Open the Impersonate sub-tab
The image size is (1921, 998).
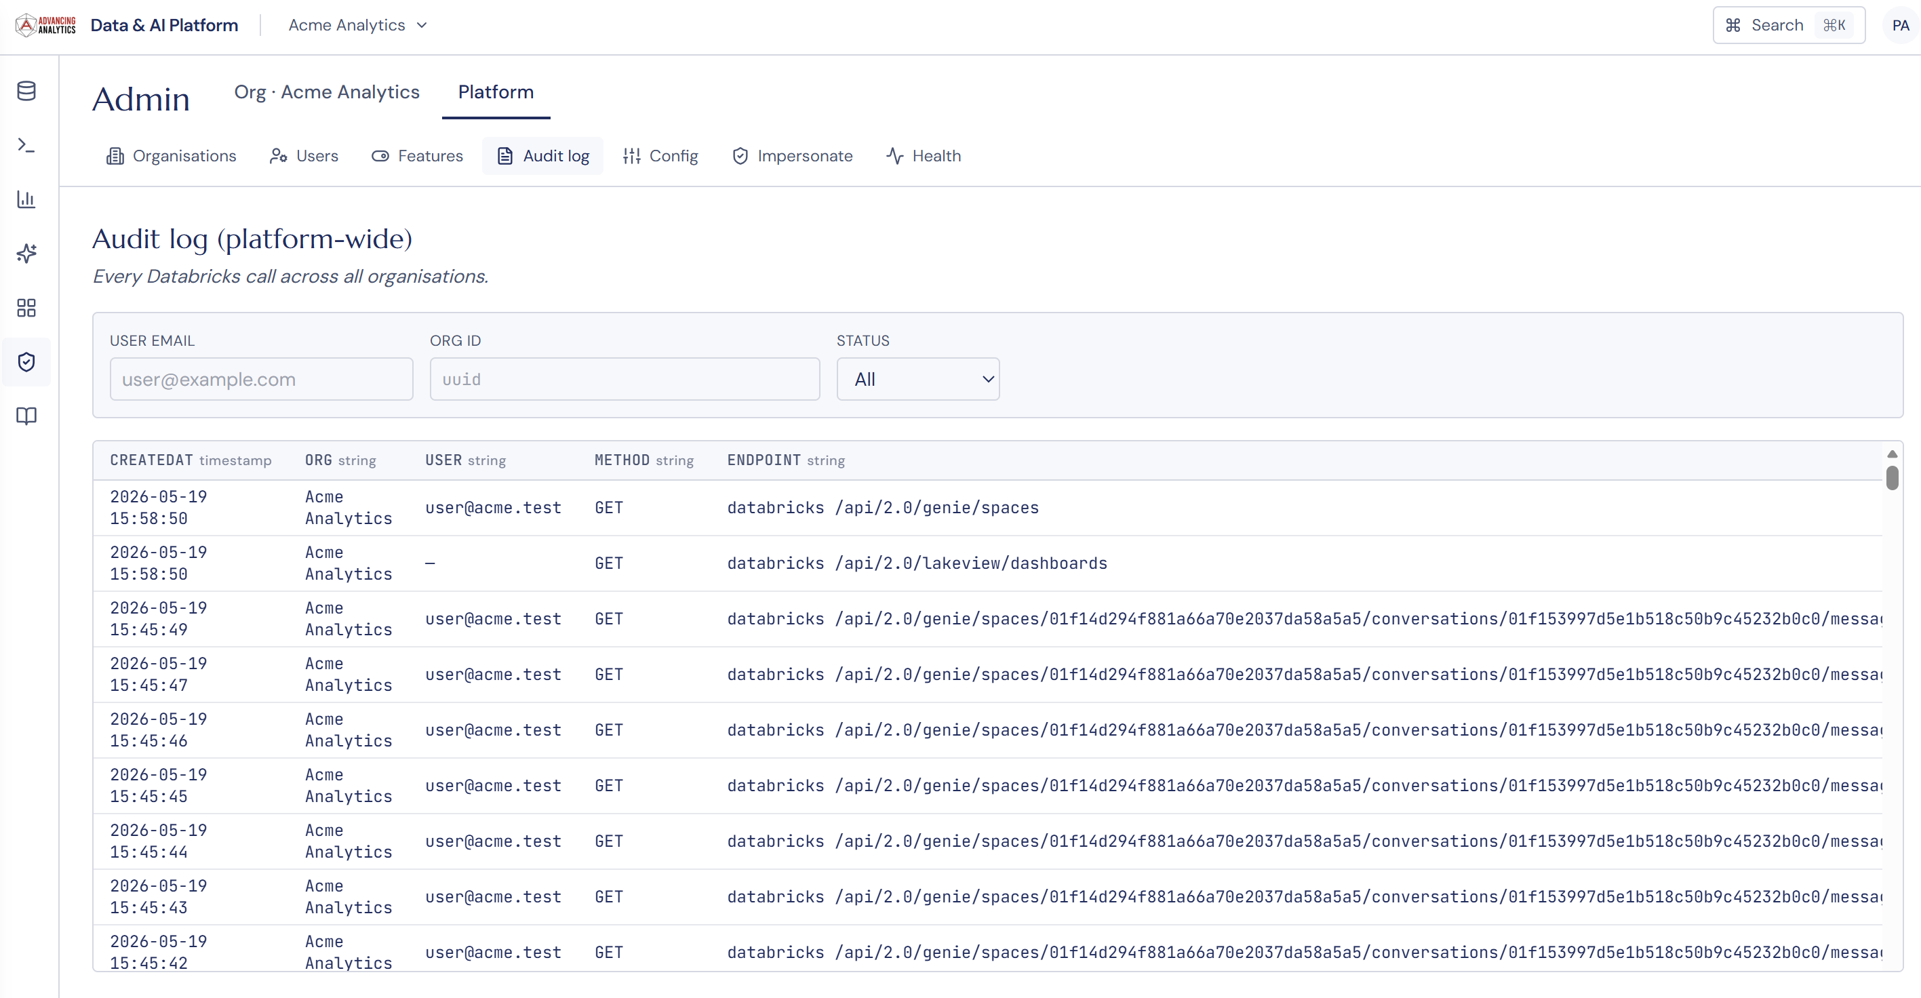tap(793, 156)
